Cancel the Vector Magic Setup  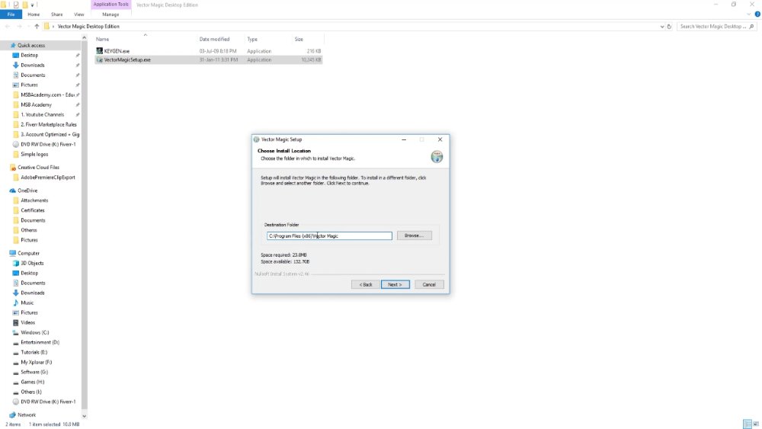[x=429, y=284]
